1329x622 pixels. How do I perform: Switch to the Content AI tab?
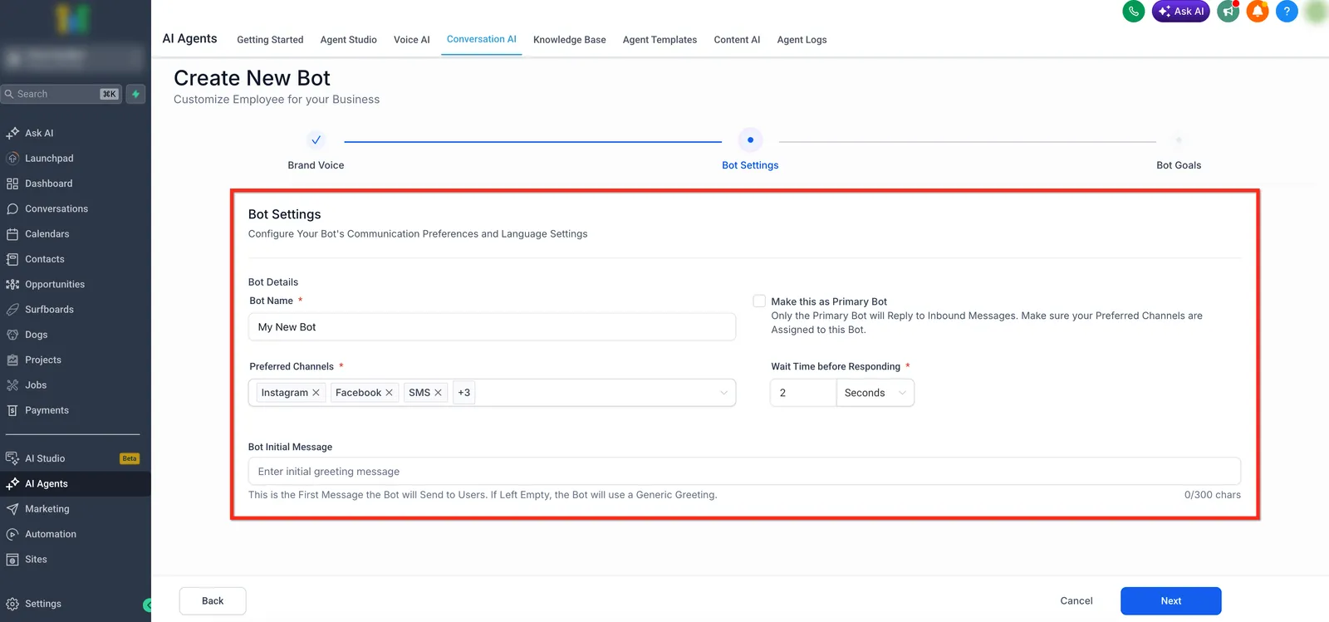737,40
